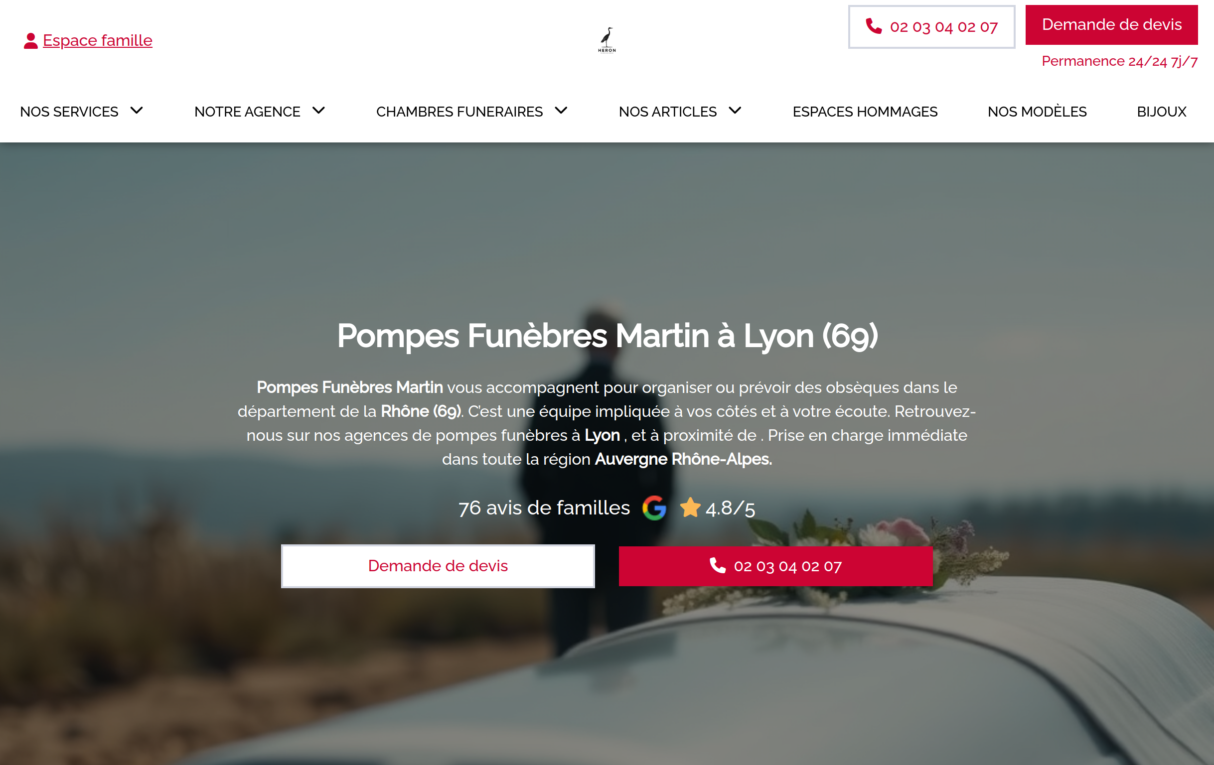Open the ESPACES HOMMAGES menu item
The height and width of the screenshot is (765, 1214).
(865, 112)
